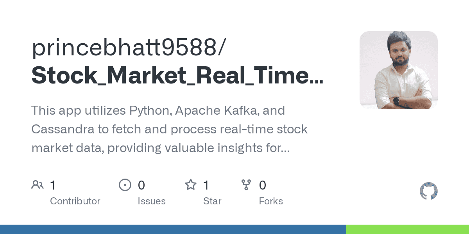Click the GitHub octocat logo
This screenshot has height=234, width=469.
click(x=429, y=191)
